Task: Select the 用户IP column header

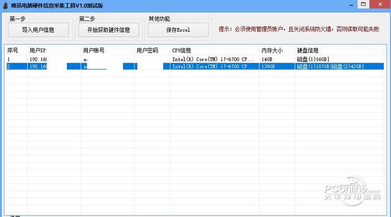Action: [x=37, y=51]
